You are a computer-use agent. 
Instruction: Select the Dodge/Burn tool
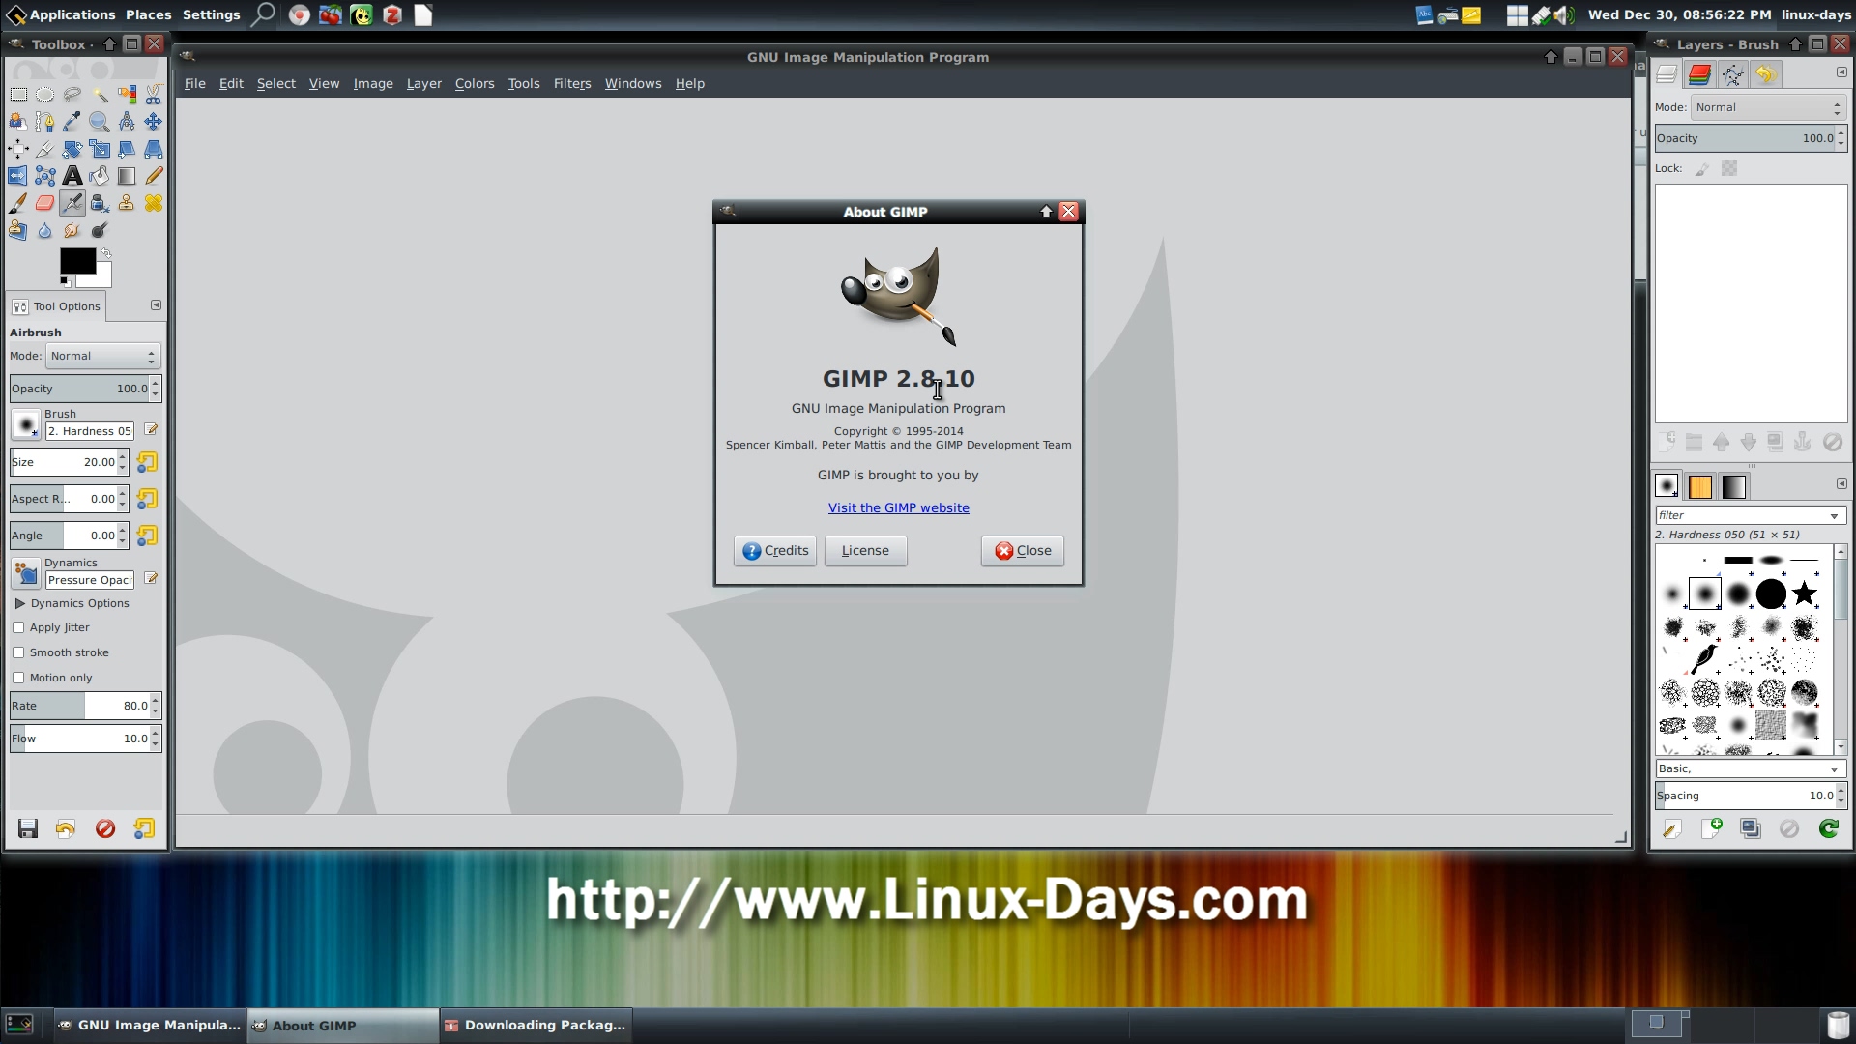click(x=100, y=230)
